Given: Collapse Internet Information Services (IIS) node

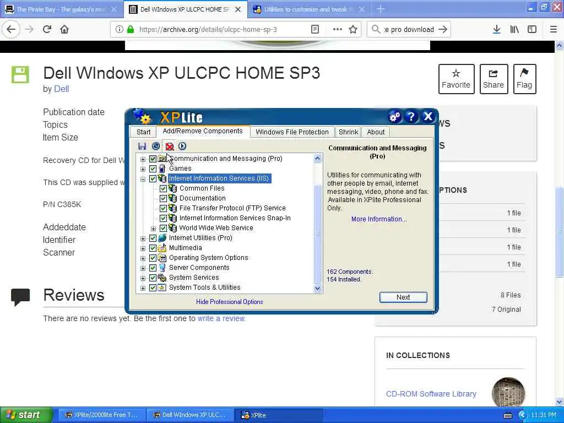Looking at the screenshot, I should pos(143,179).
